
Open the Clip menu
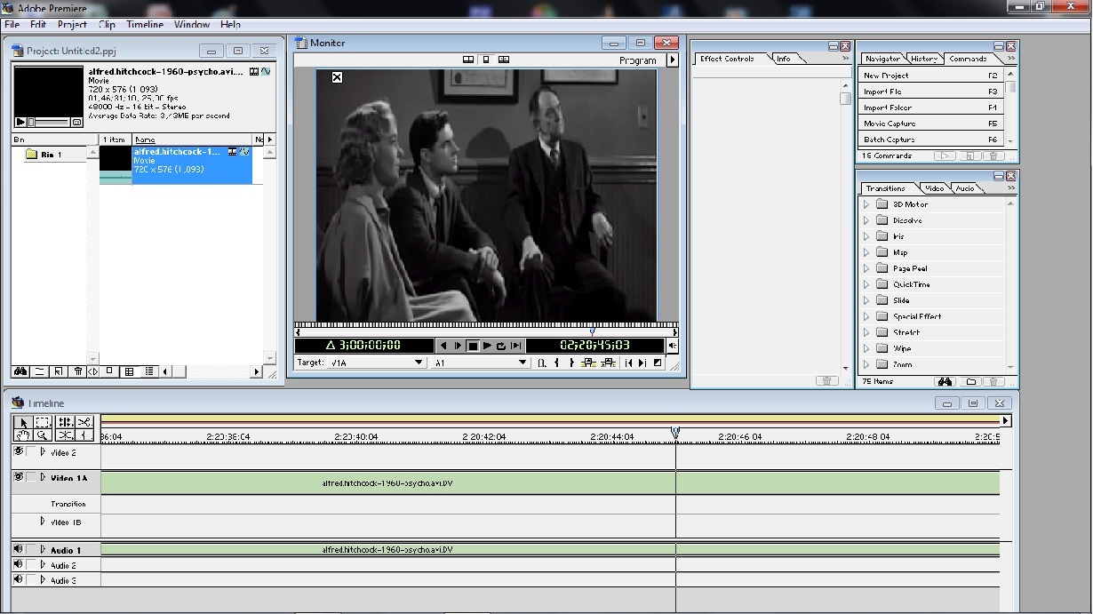[x=107, y=25]
